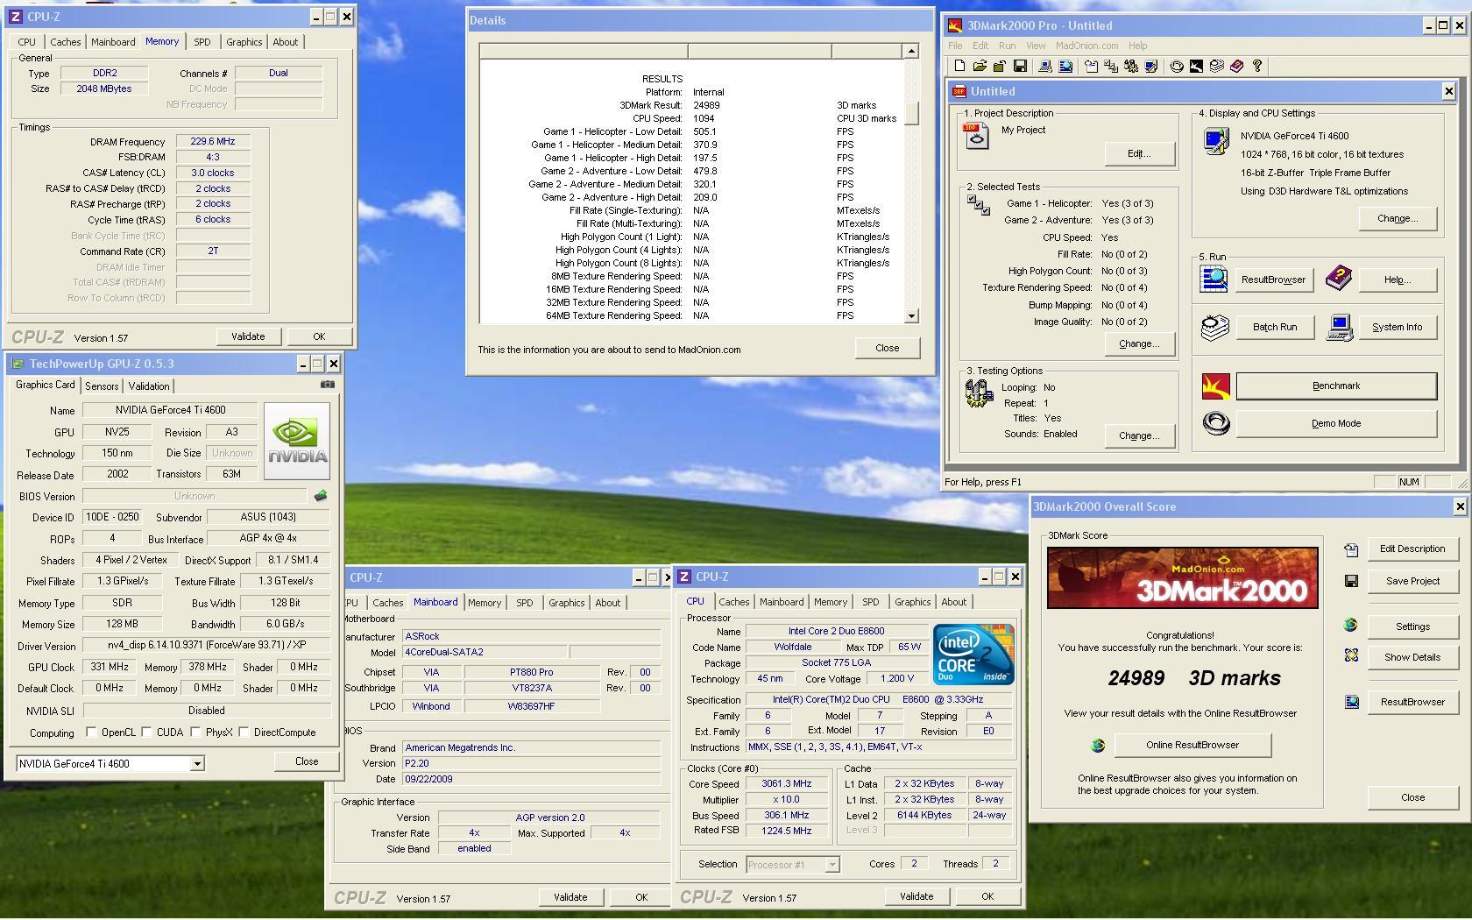Viewport: 1472px width, 920px height.
Task: Click the Batch Run stacked icon in 3DMark toolbar
Action: point(1217,66)
